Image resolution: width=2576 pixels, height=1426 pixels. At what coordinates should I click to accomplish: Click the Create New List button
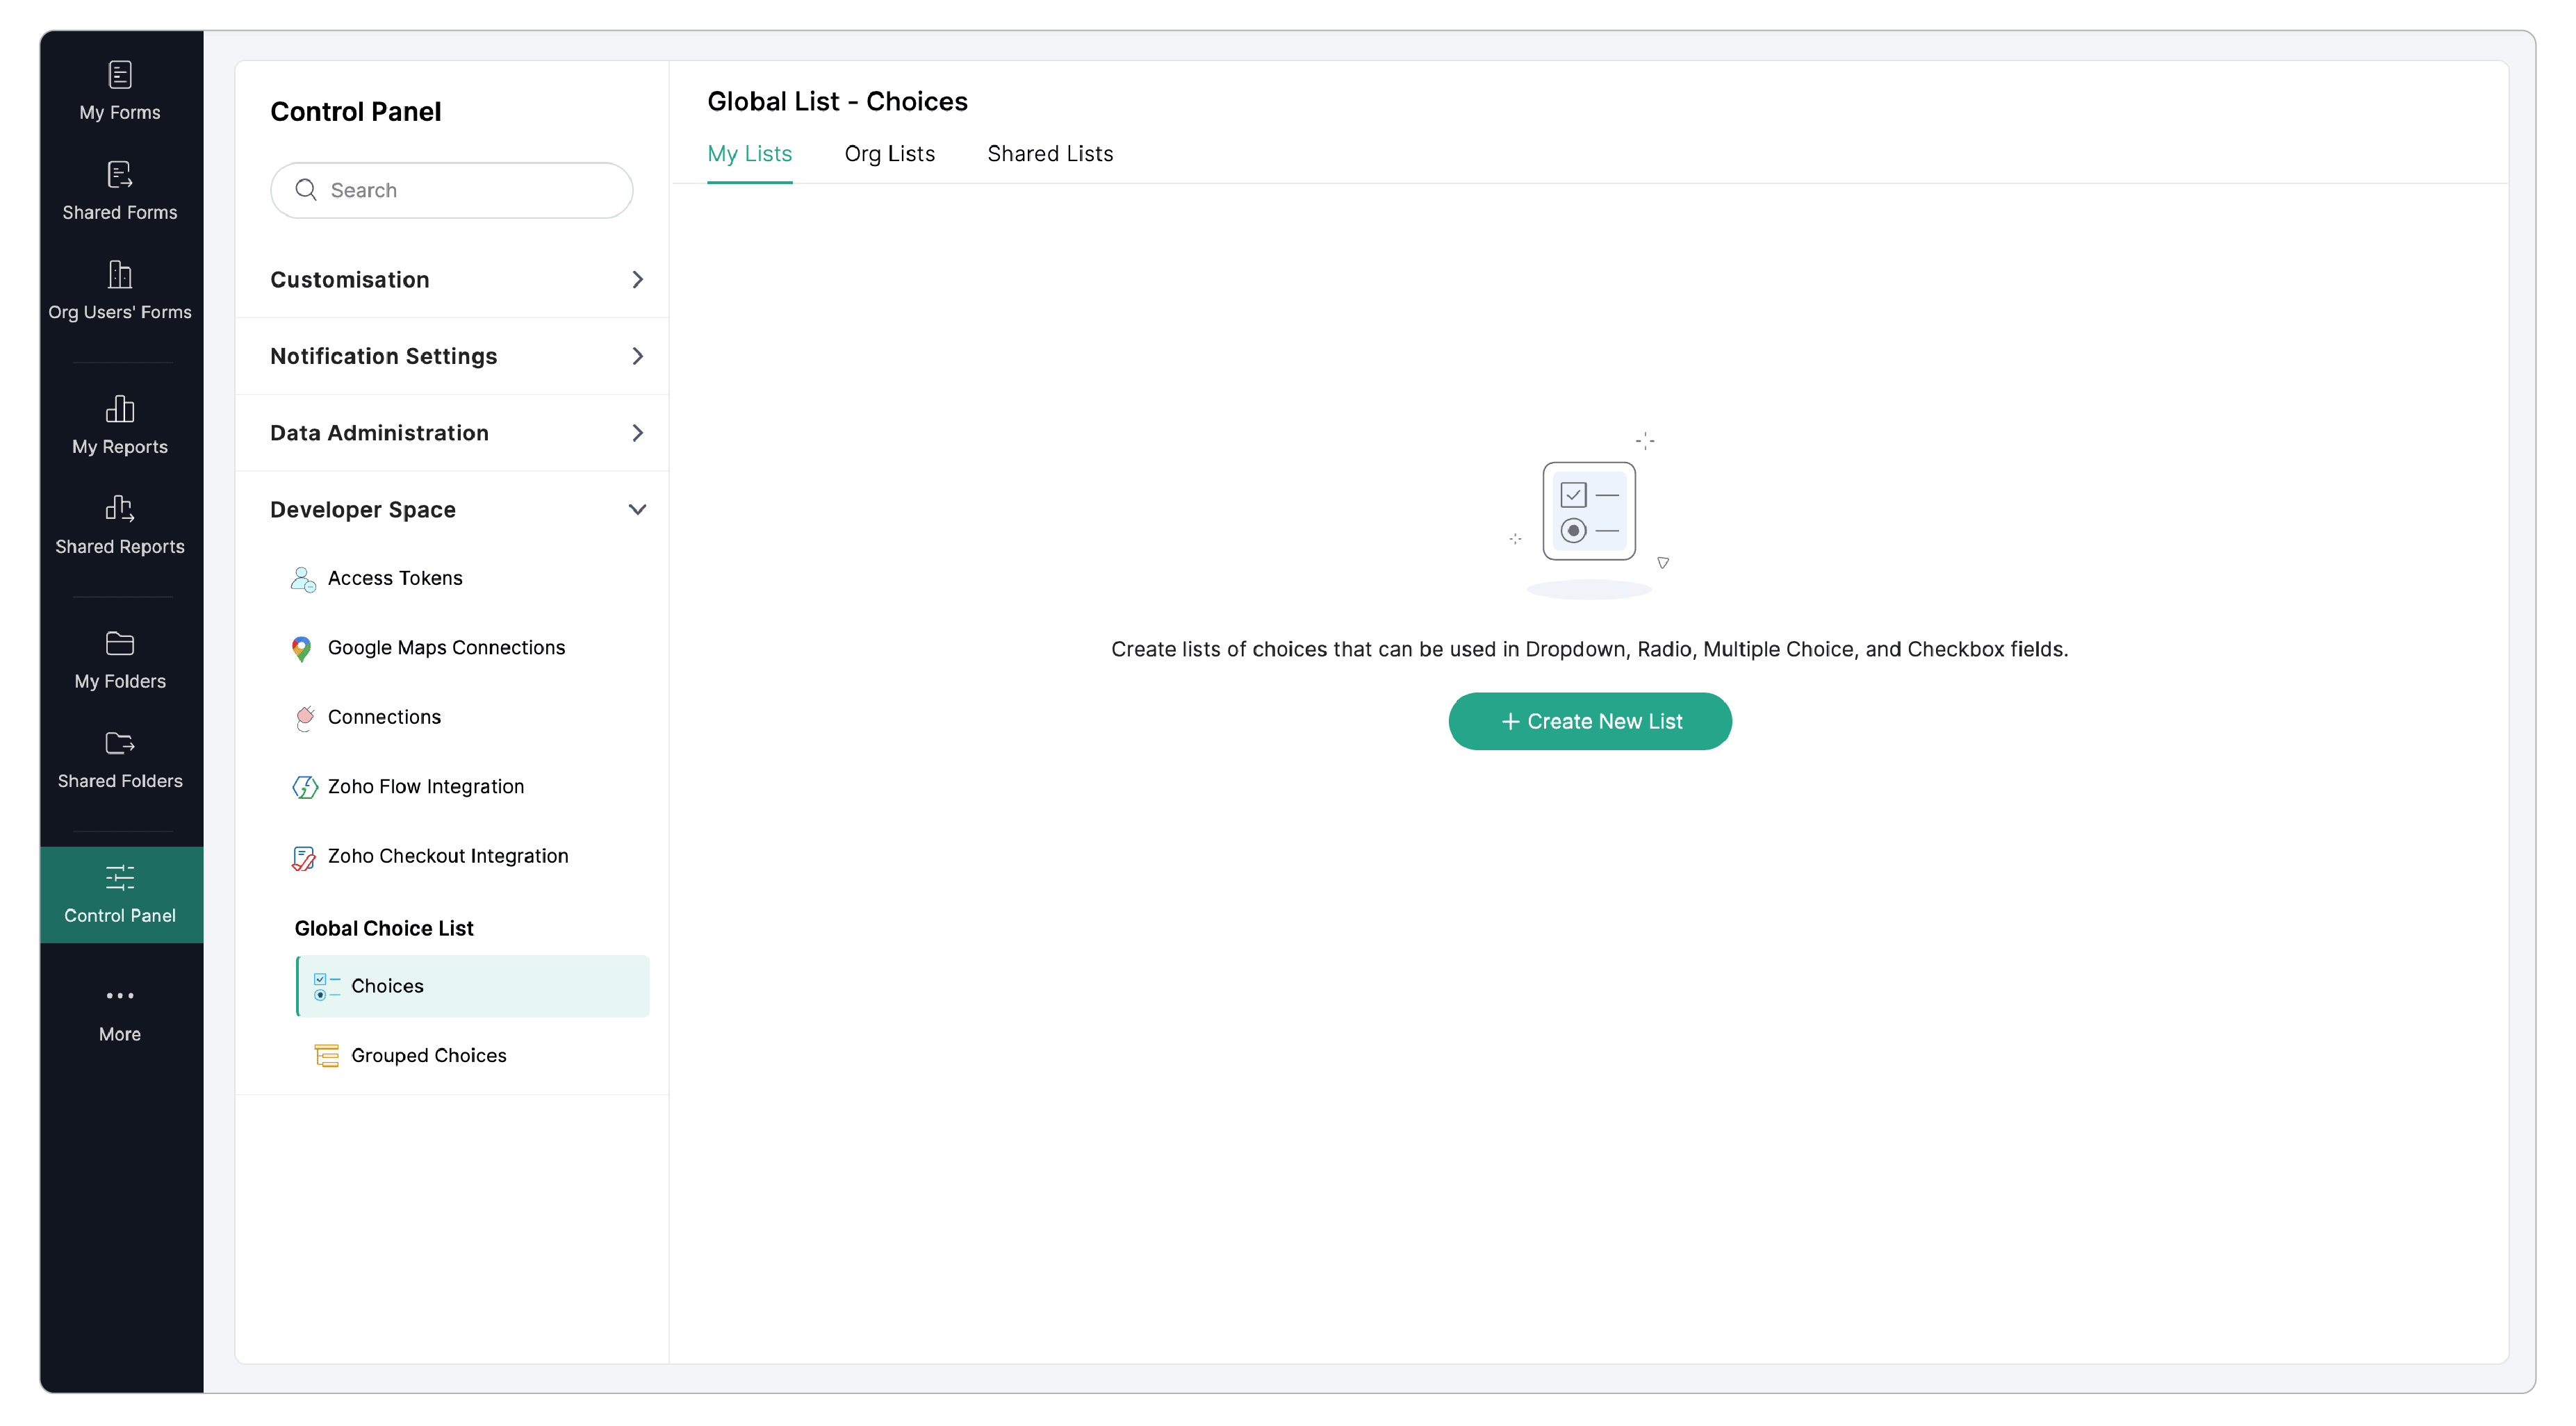(1589, 722)
